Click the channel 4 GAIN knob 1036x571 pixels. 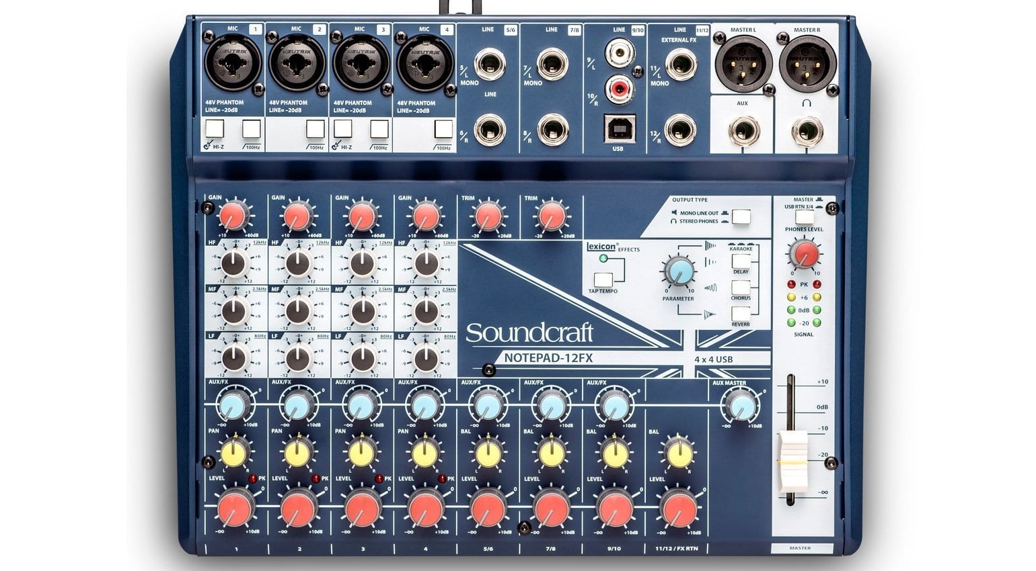[x=424, y=217]
